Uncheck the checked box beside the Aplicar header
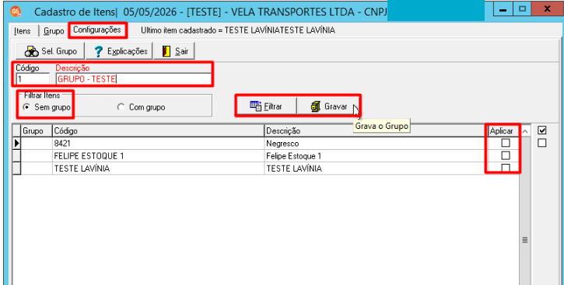This screenshot has height=285, width=564. (x=541, y=130)
